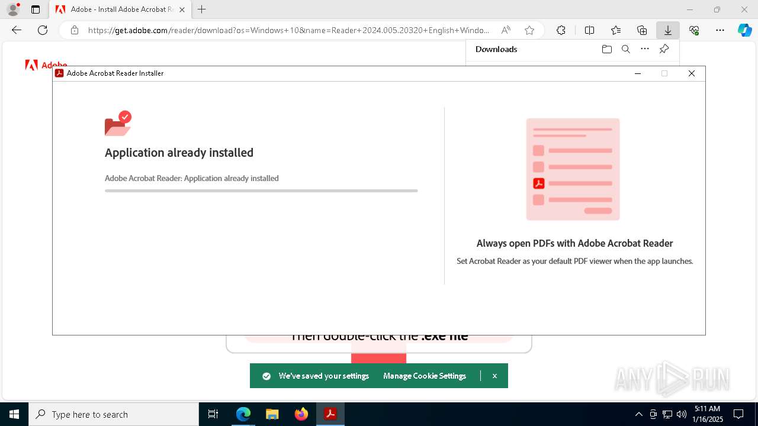Open the Windows Start menu
This screenshot has width=758, height=426.
14,414
